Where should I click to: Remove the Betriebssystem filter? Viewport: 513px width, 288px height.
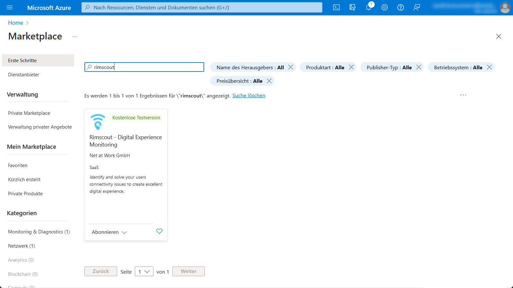[x=489, y=67]
